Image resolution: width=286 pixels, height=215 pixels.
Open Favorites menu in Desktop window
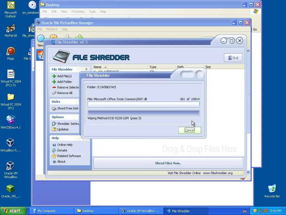point(78,11)
